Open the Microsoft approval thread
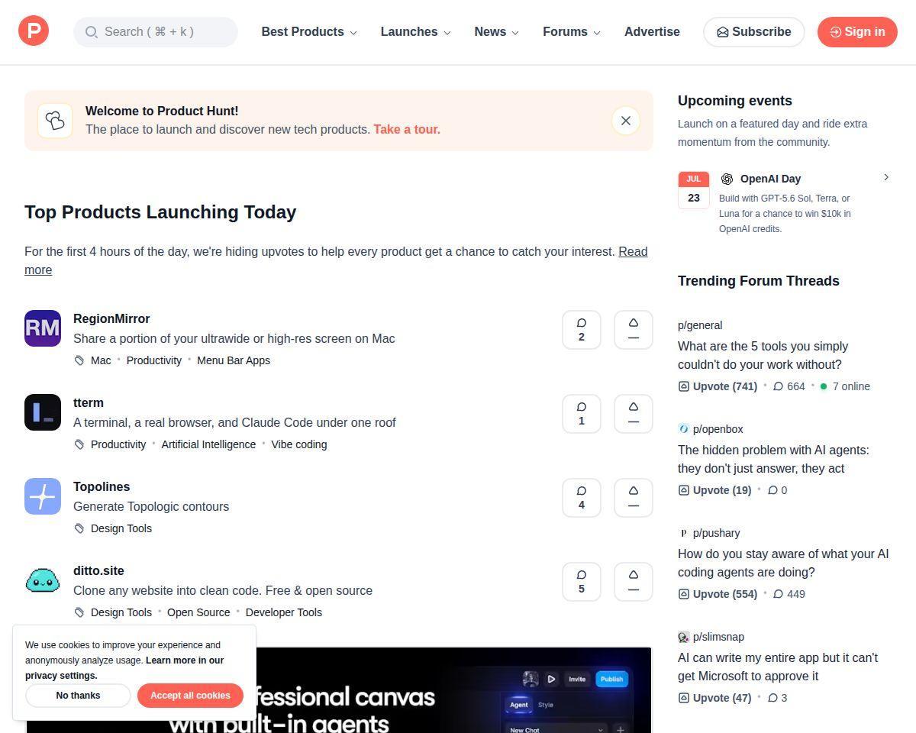916x733 pixels. (778, 667)
